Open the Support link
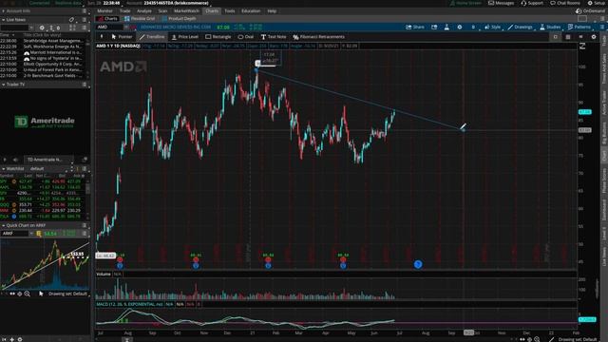 532,3
